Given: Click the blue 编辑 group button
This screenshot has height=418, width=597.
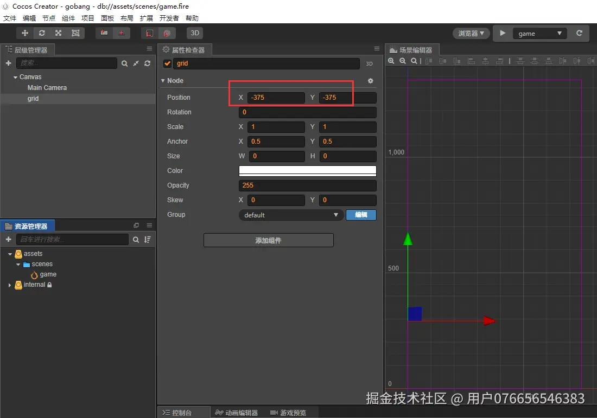Looking at the screenshot, I should [361, 215].
